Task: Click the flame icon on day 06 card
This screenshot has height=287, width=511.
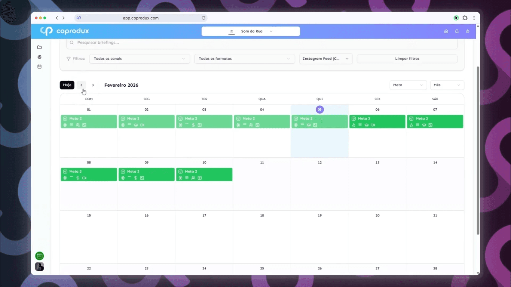Action: point(354,125)
